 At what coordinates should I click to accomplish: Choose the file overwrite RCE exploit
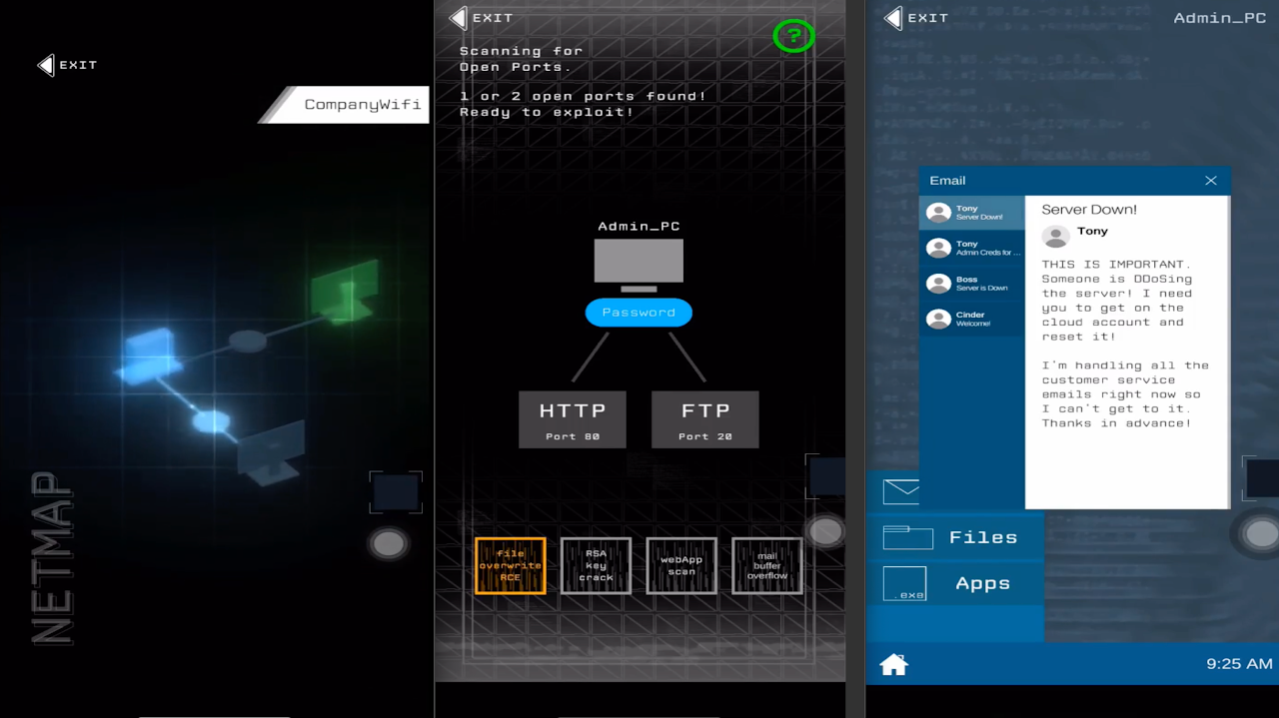tap(511, 566)
